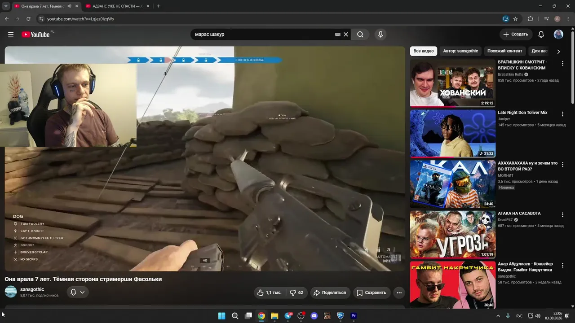Mute the playing tab via speaker icon
This screenshot has width=575, height=323.
tap(69, 6)
